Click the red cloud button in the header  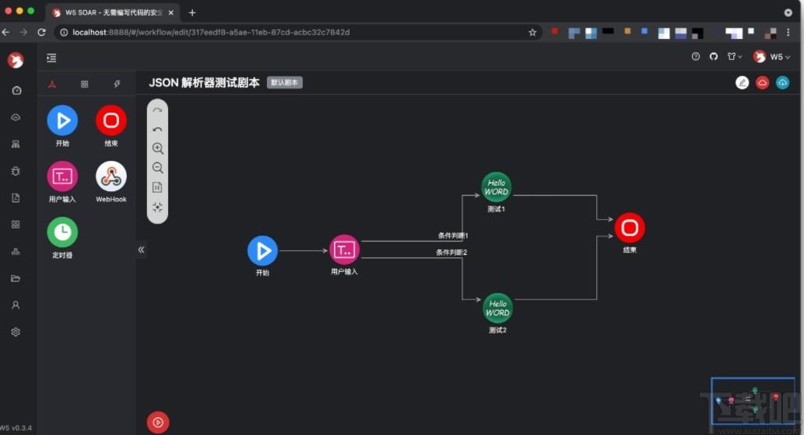pyautogui.click(x=763, y=82)
